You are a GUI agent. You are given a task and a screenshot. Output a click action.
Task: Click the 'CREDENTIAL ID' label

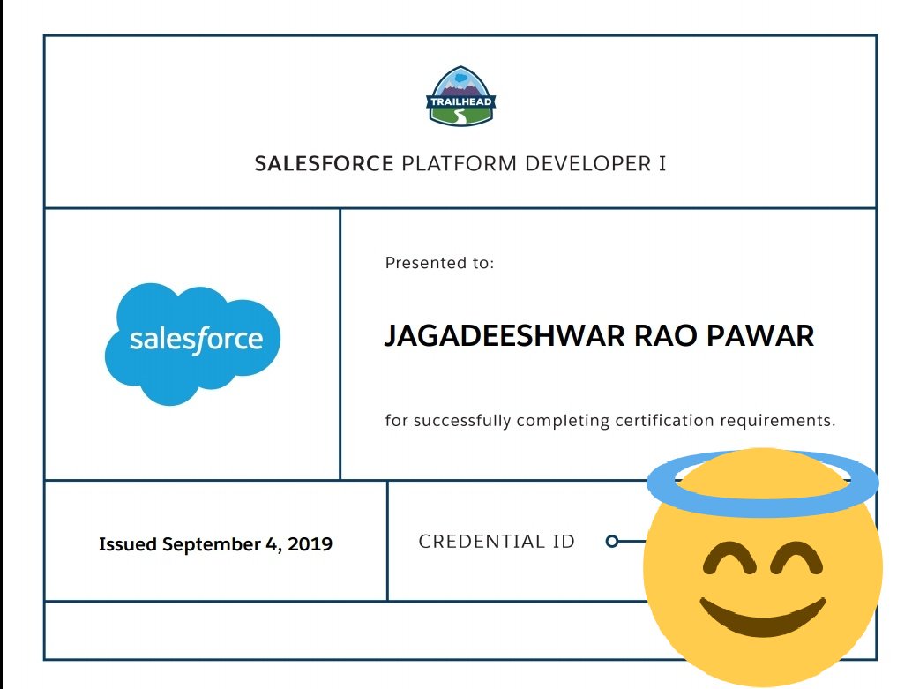[x=497, y=541]
